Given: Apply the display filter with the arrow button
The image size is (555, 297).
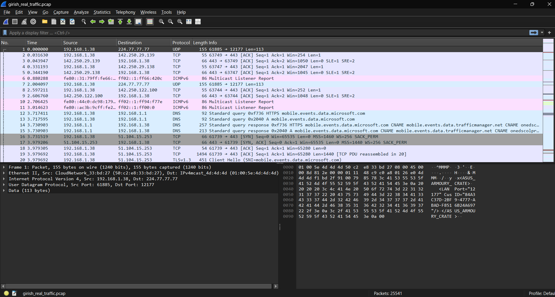Looking at the screenshot, I should [534, 33].
